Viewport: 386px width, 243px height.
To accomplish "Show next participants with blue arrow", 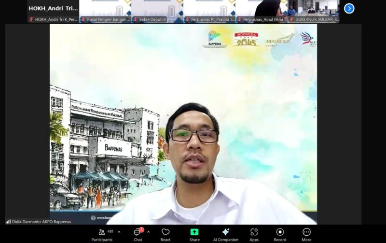I will point(349,8).
